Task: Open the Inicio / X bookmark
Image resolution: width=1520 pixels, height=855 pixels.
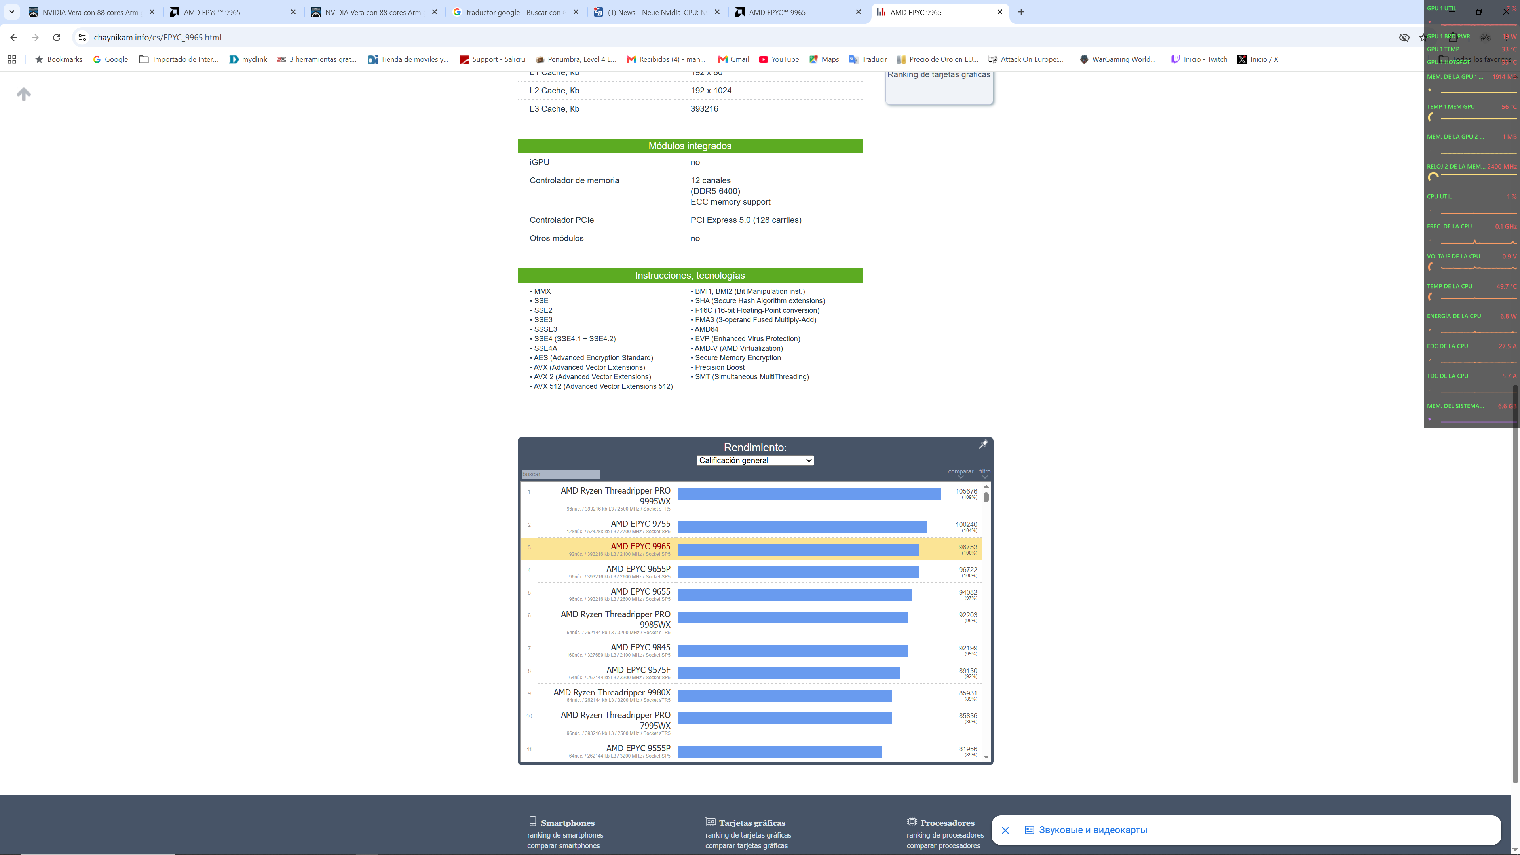Action: pyautogui.click(x=1258, y=59)
